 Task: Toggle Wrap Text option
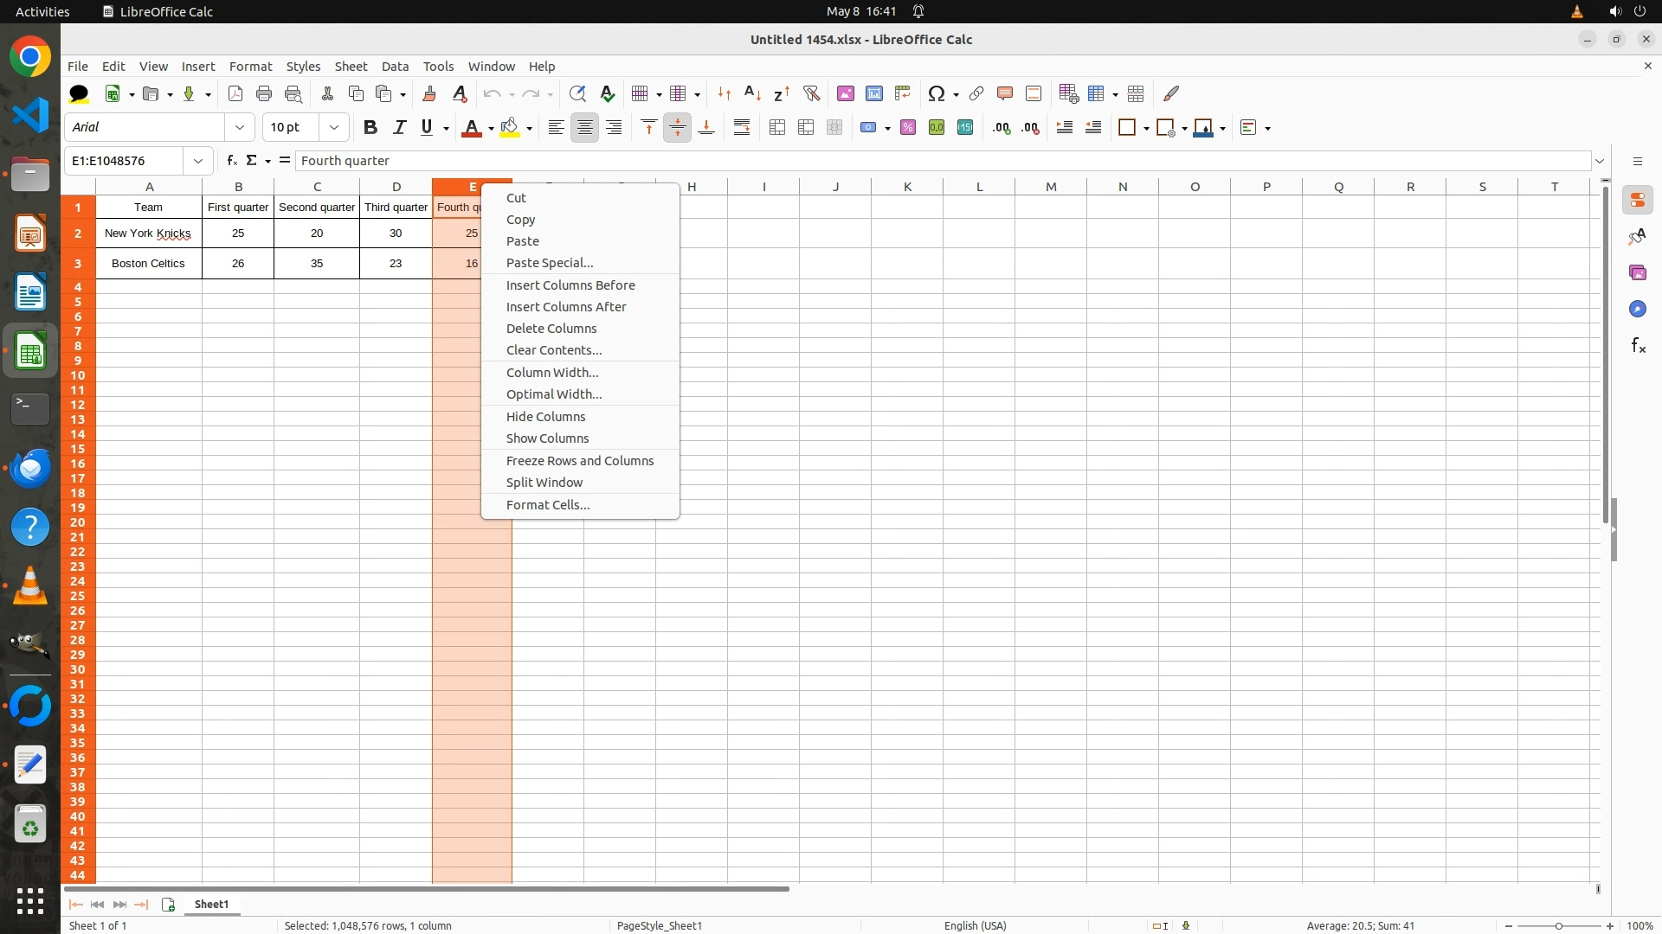pyautogui.click(x=742, y=128)
